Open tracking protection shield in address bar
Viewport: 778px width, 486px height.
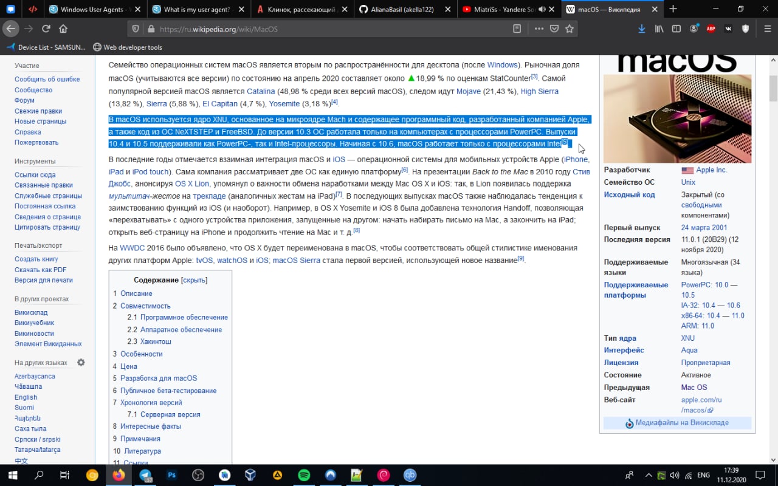coord(136,29)
